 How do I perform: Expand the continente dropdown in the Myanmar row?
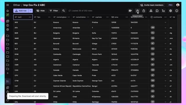[x=165, y=38]
